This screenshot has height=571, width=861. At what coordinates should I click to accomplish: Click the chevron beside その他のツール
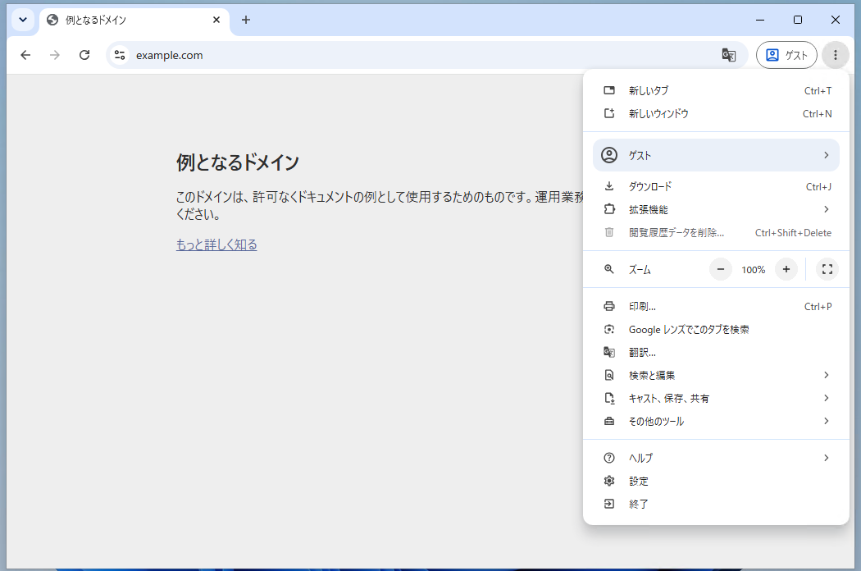[x=826, y=421]
